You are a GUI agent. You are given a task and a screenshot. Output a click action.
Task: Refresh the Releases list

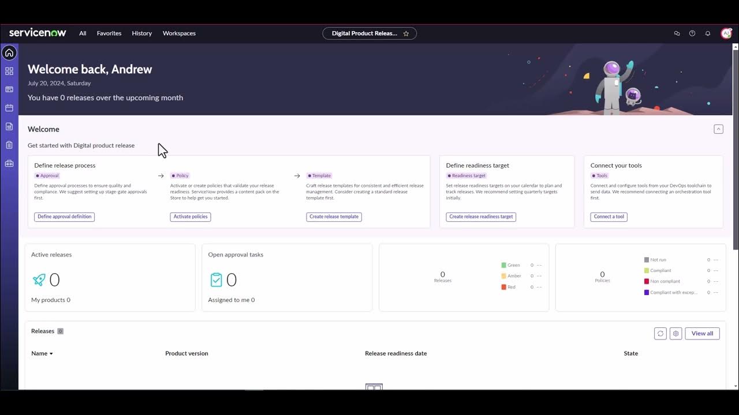pyautogui.click(x=660, y=333)
